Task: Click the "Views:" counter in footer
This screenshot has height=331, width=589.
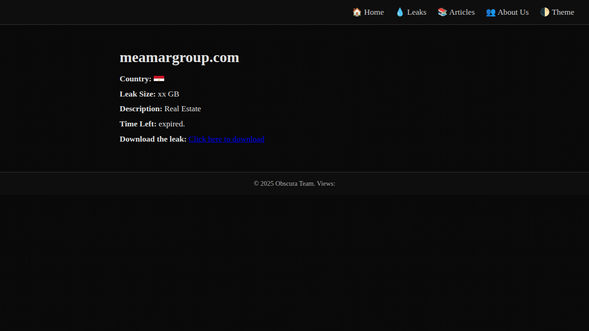Action: click(326, 183)
